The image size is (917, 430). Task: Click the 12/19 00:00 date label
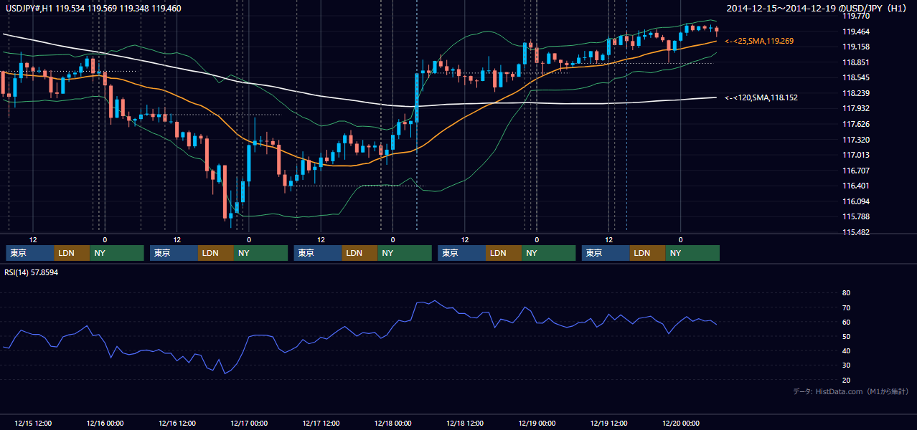pyautogui.click(x=537, y=423)
